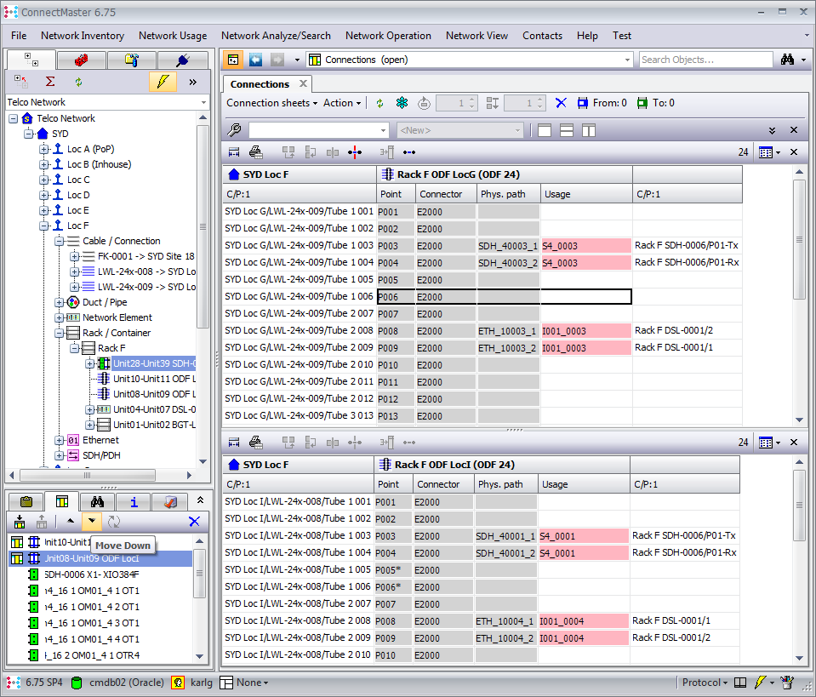Open the Connection sheets dropdown

click(x=271, y=103)
